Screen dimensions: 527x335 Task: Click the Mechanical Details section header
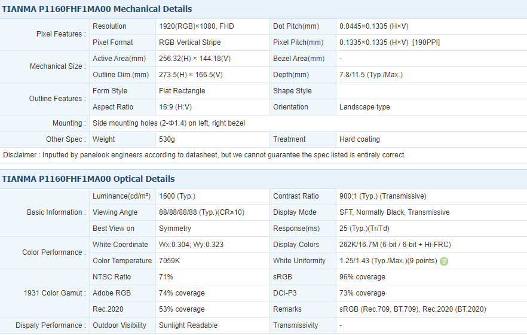coord(97,9)
